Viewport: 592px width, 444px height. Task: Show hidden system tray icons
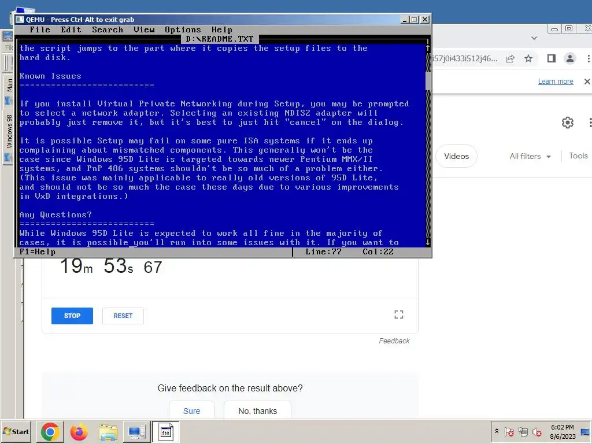click(497, 431)
